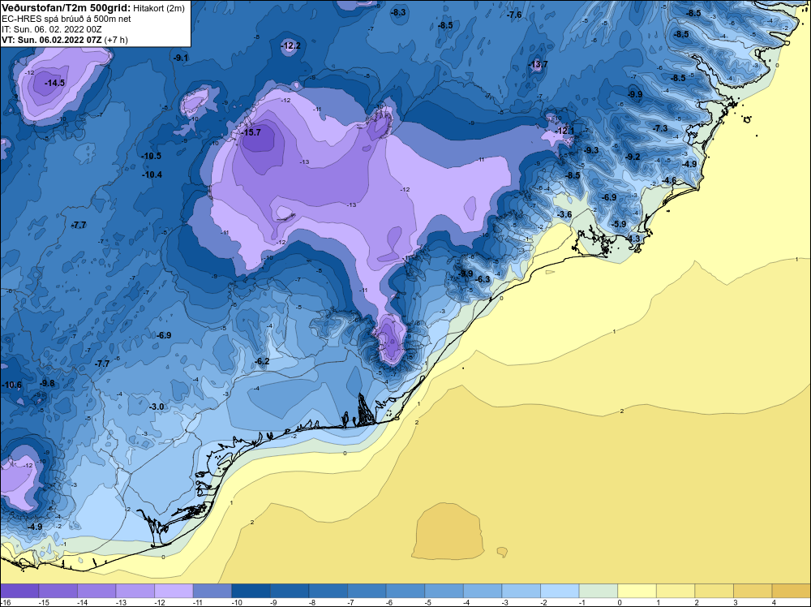The width and height of the screenshot is (811, 607).
Task: Click the -7.6 temperature label
Action: click(x=515, y=15)
